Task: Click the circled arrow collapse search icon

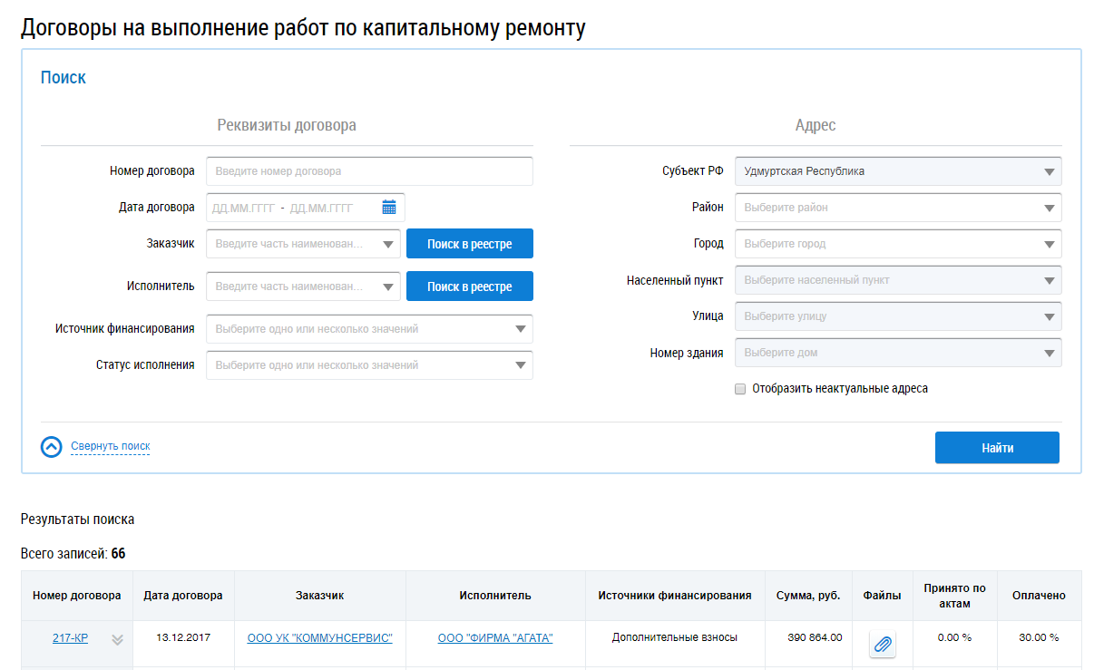Action: pos(52,447)
